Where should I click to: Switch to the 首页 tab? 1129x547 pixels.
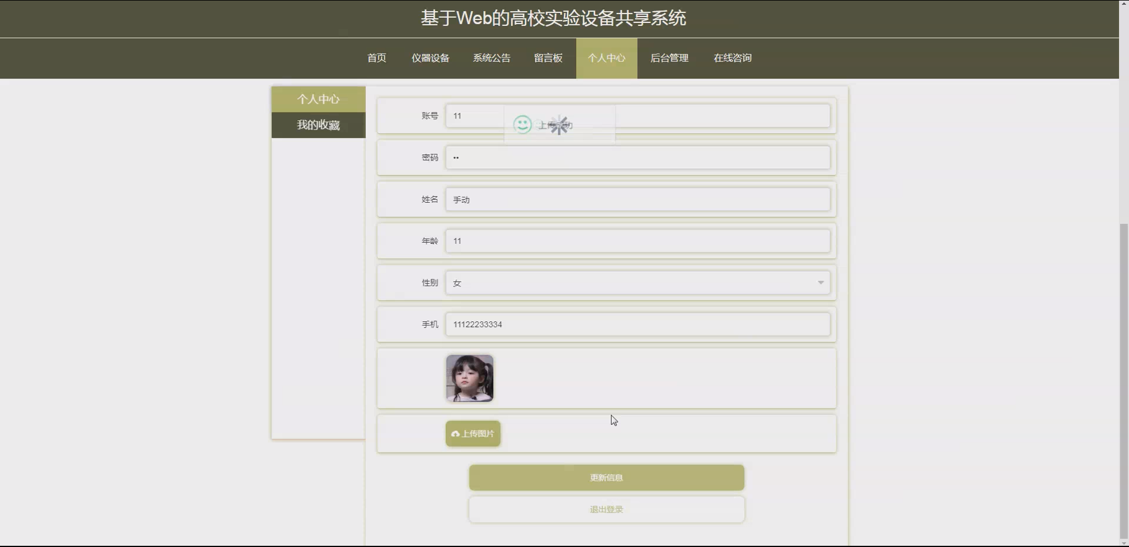pos(376,58)
